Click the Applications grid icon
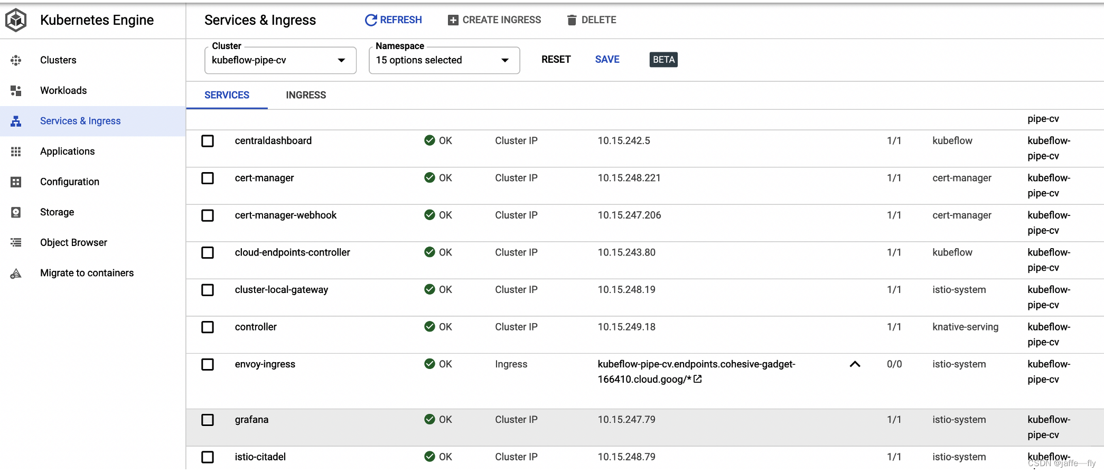The height and width of the screenshot is (473, 1104). (x=16, y=152)
